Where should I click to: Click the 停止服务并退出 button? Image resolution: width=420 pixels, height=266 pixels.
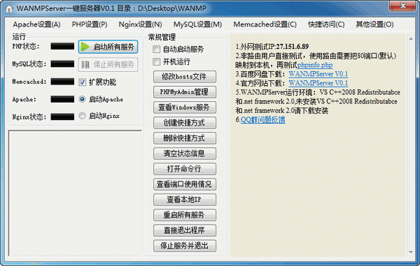(185, 246)
